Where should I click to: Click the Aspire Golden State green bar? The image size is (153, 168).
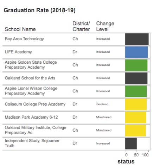[136, 65]
